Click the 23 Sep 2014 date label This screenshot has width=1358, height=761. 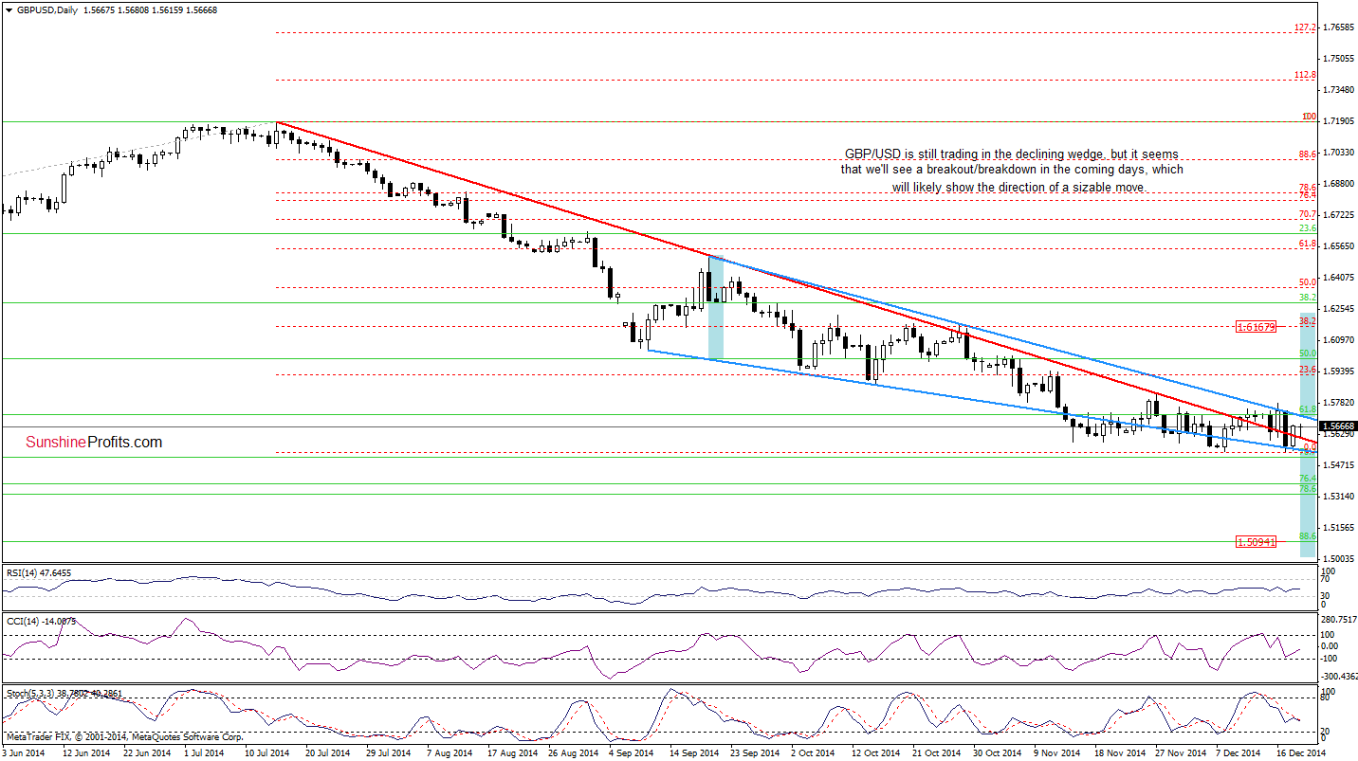pos(755,753)
